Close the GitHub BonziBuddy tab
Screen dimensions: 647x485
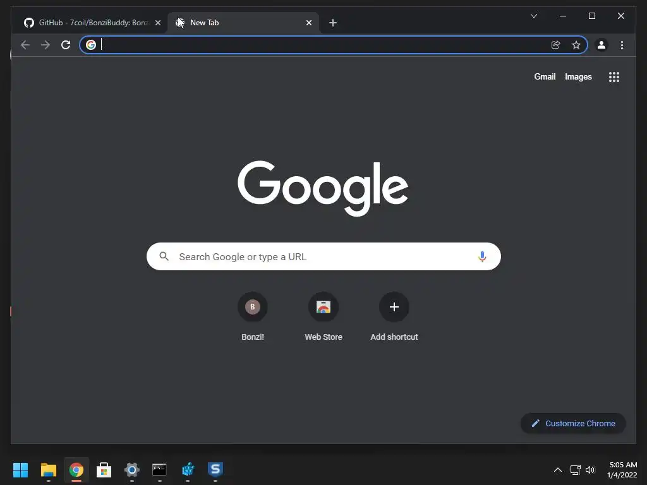point(157,23)
